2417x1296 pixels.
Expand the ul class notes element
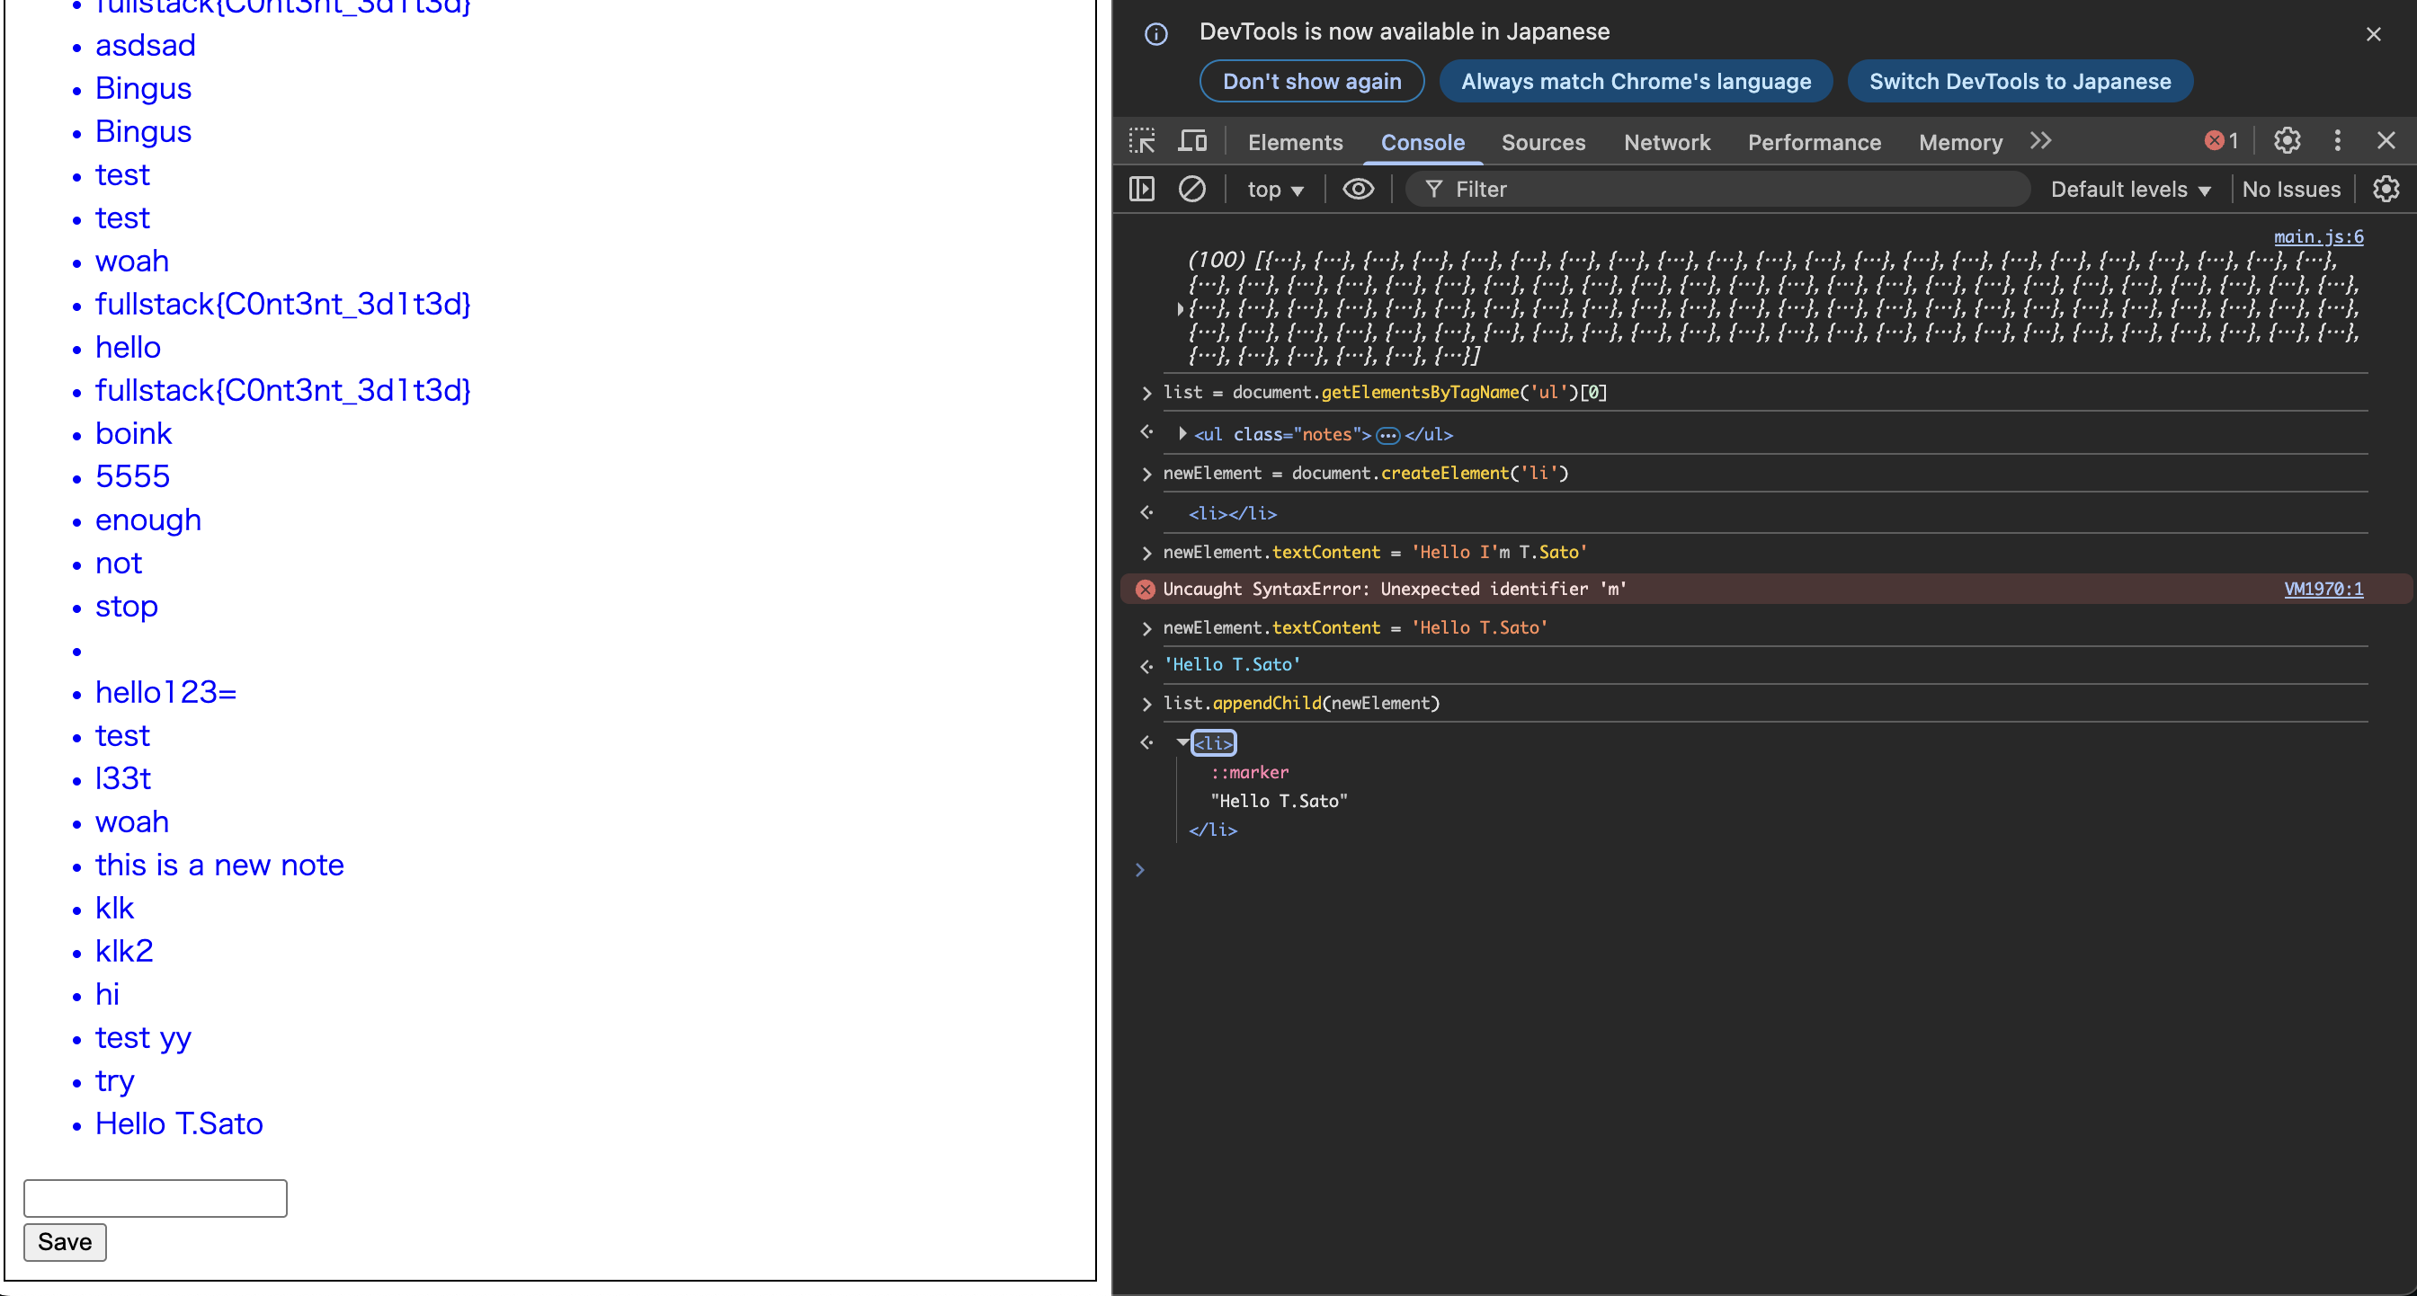point(1182,434)
